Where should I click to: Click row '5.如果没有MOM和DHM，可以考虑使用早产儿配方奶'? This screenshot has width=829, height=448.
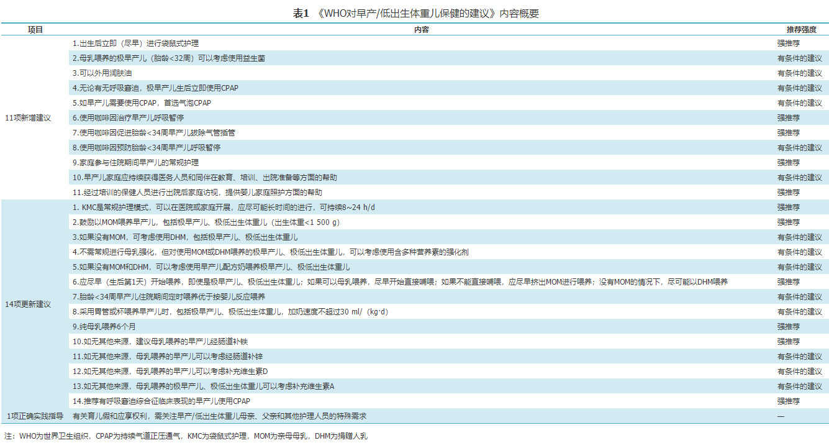point(211,267)
